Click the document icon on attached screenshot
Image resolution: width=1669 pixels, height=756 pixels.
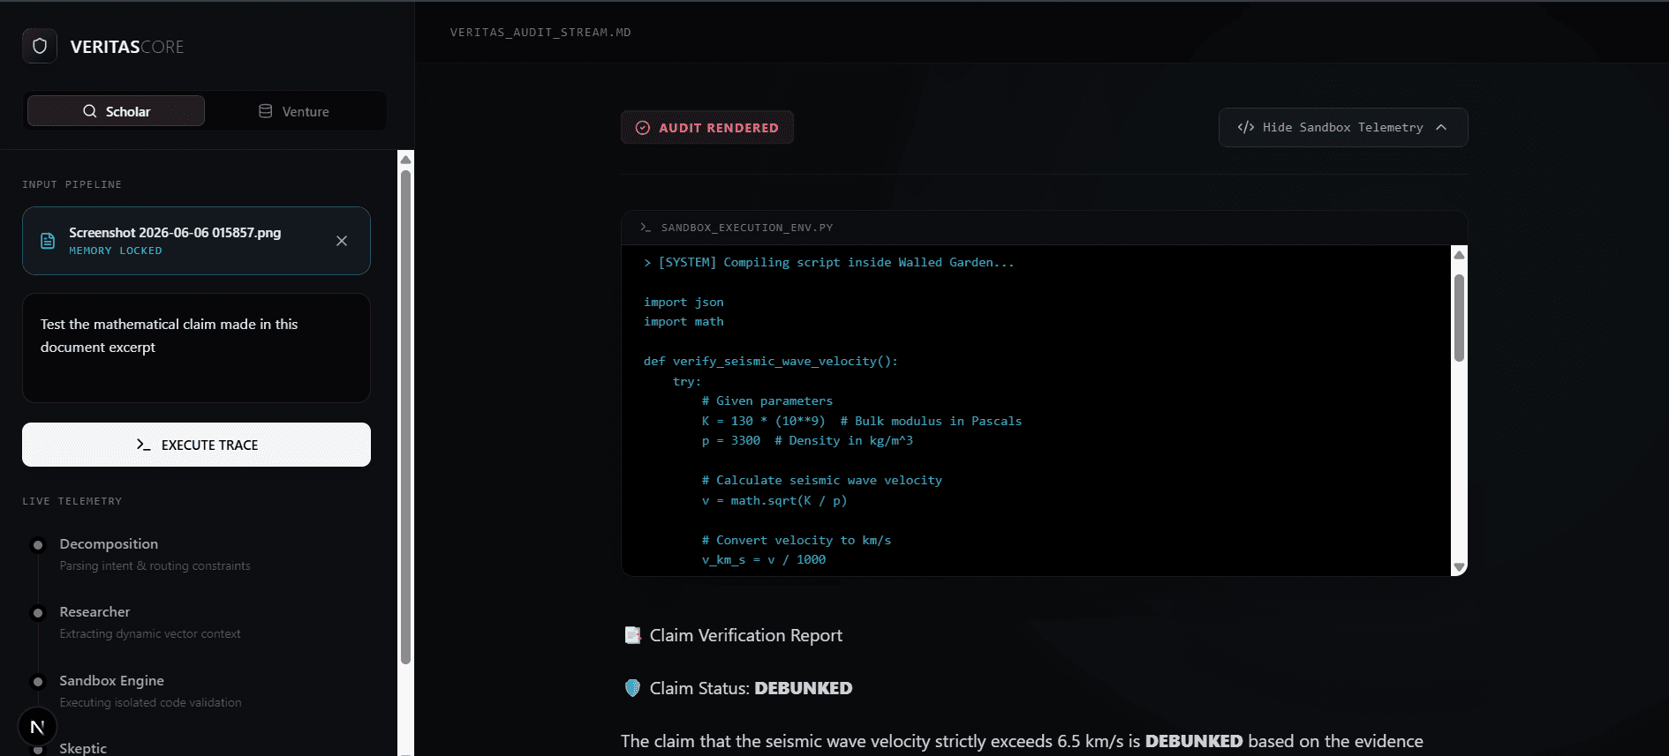point(49,241)
